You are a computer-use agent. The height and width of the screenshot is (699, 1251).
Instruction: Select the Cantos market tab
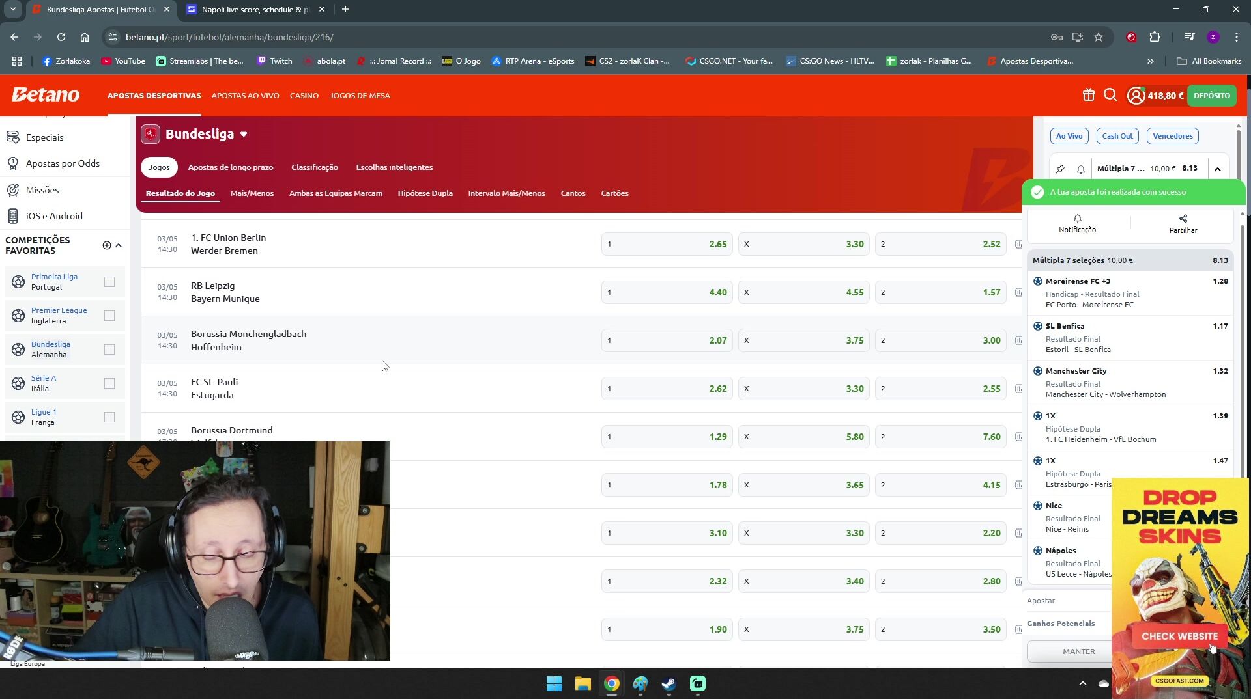tap(573, 193)
